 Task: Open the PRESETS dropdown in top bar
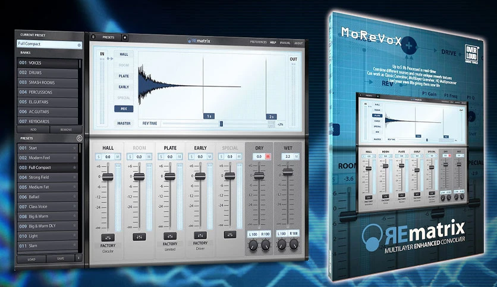[x=108, y=37]
